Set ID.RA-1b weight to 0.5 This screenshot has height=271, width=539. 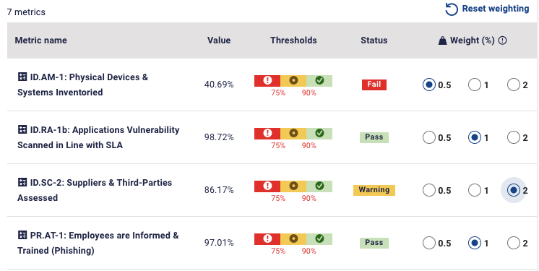click(x=429, y=137)
